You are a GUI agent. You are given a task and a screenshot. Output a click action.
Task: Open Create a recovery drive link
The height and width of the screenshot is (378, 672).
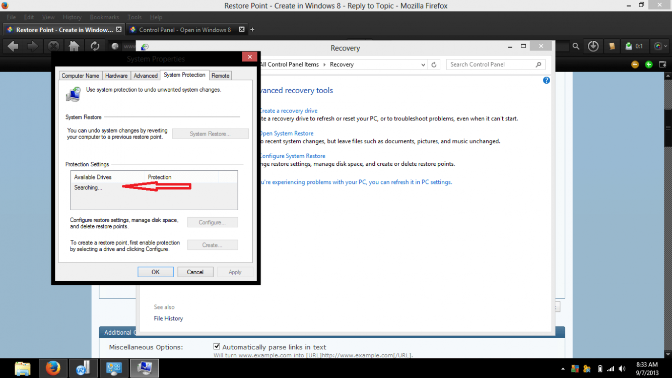[288, 110]
